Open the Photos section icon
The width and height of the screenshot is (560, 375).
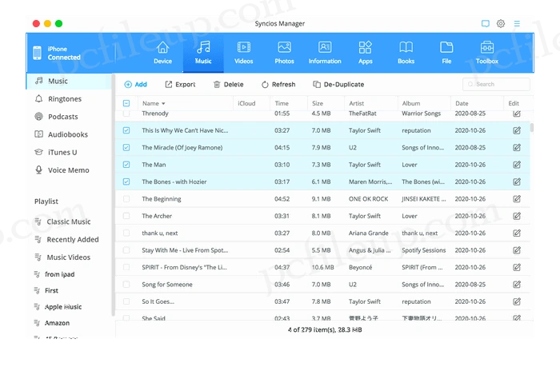[284, 48]
